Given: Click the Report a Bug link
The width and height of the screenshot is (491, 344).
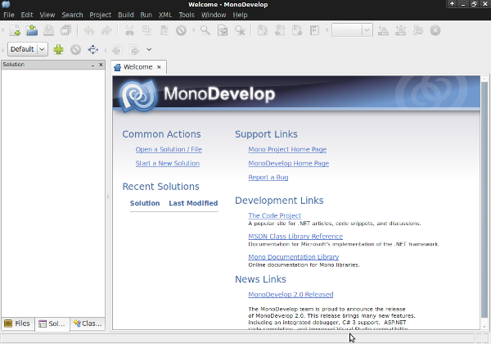Looking at the screenshot, I should 268,178.
